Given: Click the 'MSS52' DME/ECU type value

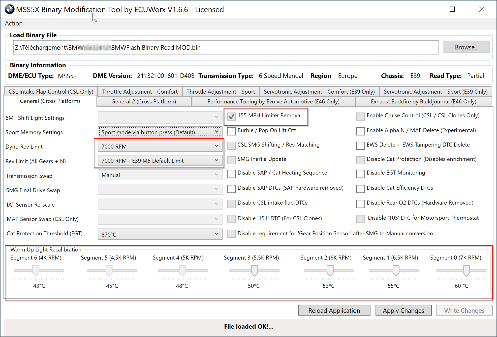Looking at the screenshot, I should pos(67,76).
